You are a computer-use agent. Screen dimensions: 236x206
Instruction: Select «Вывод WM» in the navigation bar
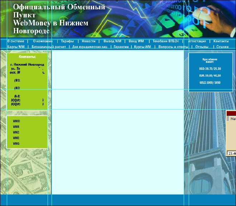click(112, 41)
